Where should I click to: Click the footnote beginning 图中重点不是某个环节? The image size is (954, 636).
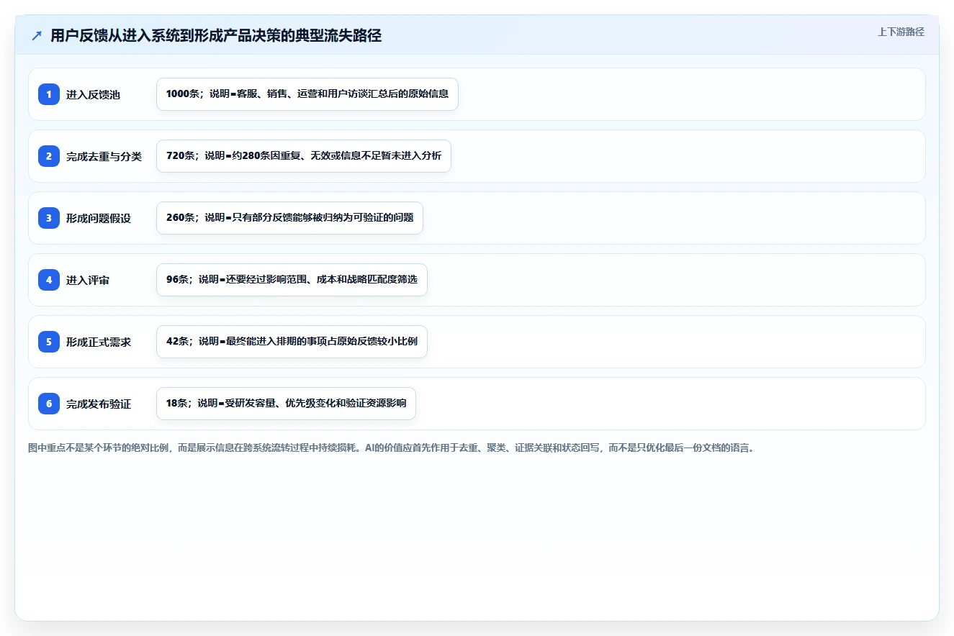(x=391, y=448)
